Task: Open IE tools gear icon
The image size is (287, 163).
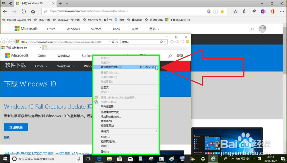Action: click(x=182, y=42)
